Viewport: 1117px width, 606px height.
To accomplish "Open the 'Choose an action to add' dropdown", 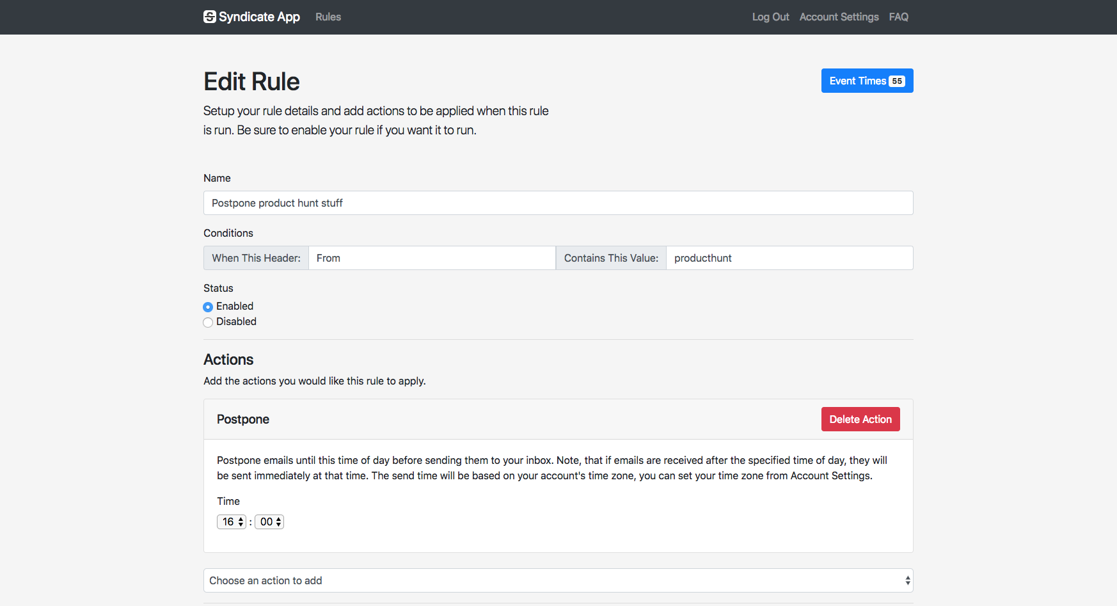I will [558, 580].
